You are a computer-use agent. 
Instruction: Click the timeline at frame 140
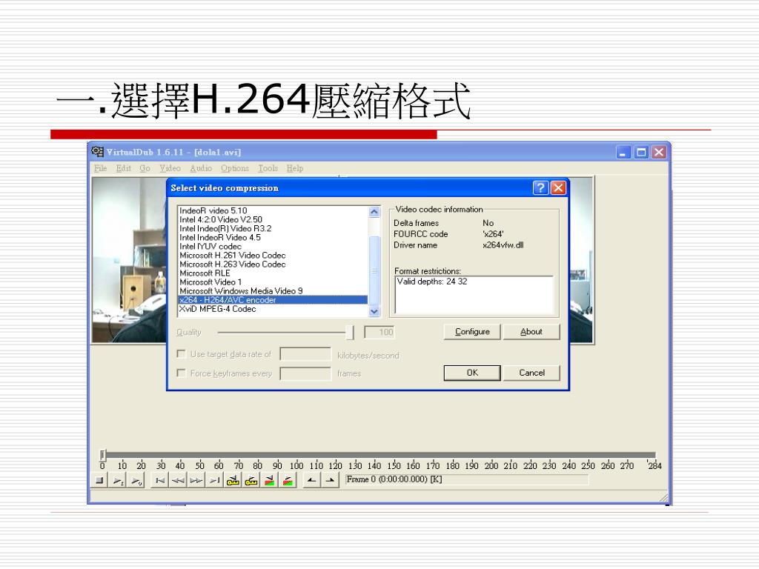tap(374, 456)
